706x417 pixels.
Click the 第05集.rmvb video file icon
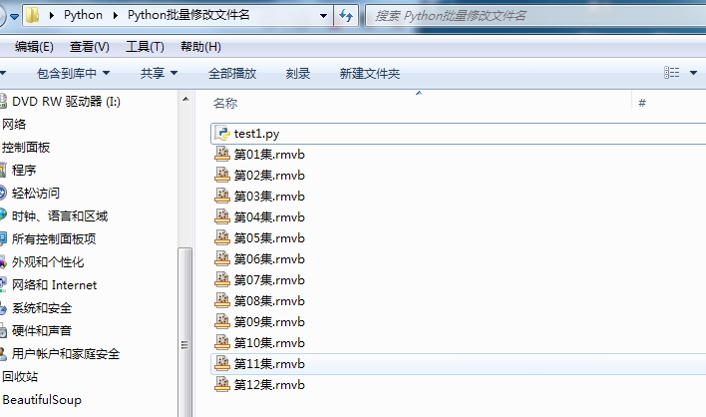click(x=222, y=237)
